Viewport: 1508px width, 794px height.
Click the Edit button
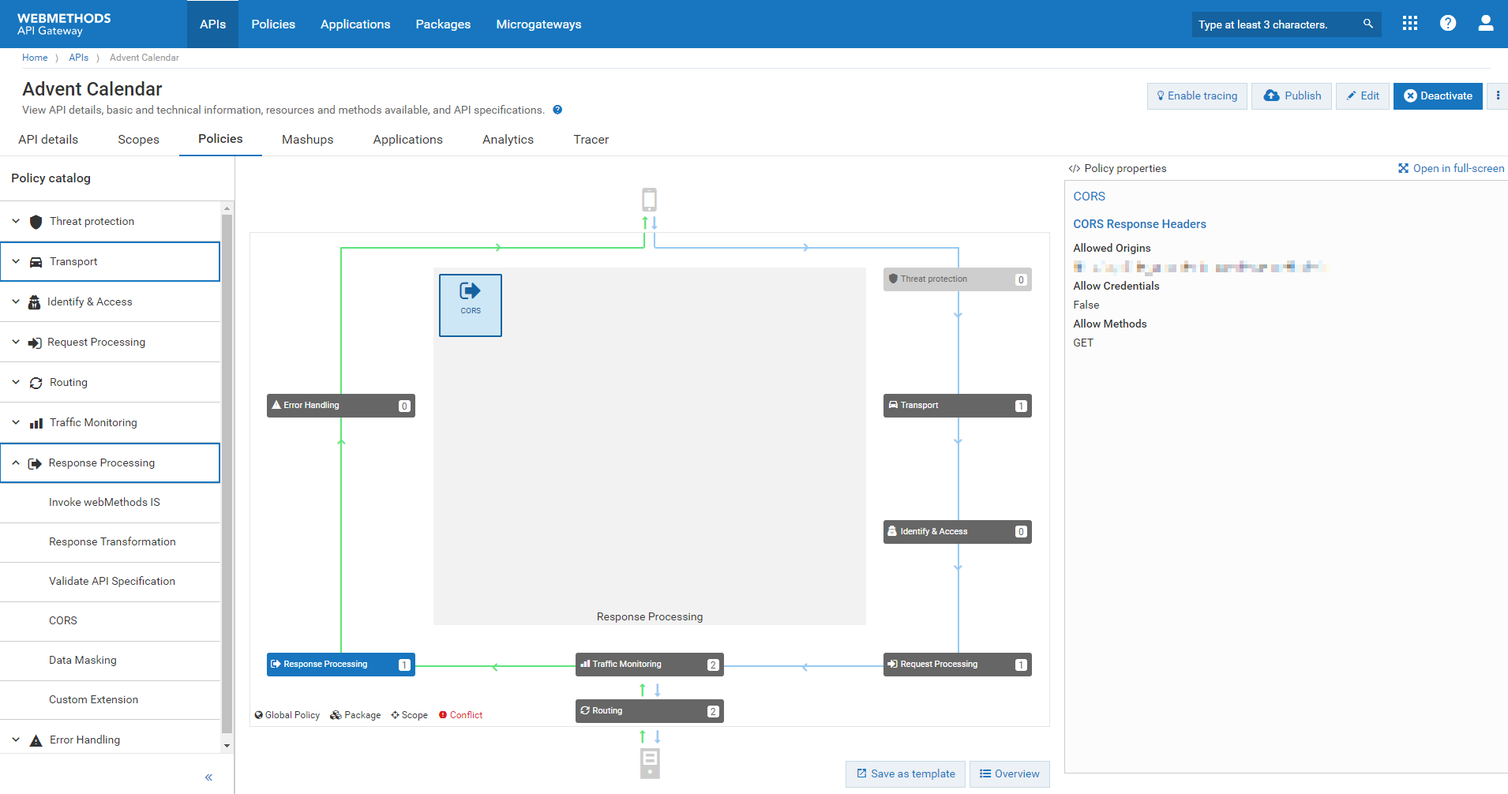click(1363, 96)
